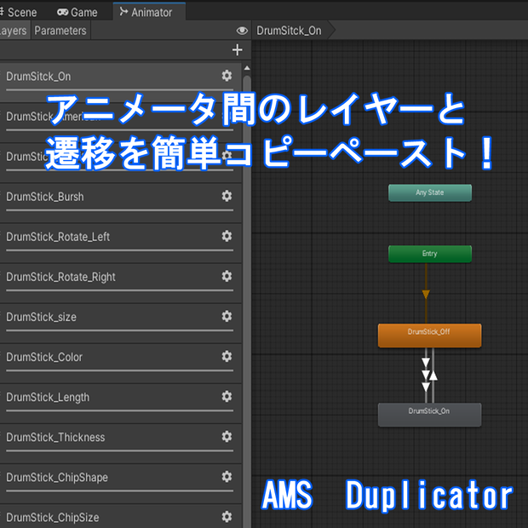This screenshot has height=528, width=528.
Task: Click the DrumSitck_On breadcrumb
Action: [289, 31]
